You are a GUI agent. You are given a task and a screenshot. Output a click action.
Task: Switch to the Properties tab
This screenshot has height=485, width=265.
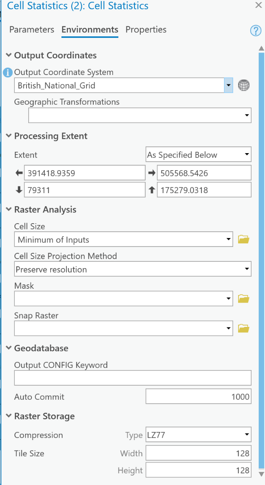pos(146,30)
